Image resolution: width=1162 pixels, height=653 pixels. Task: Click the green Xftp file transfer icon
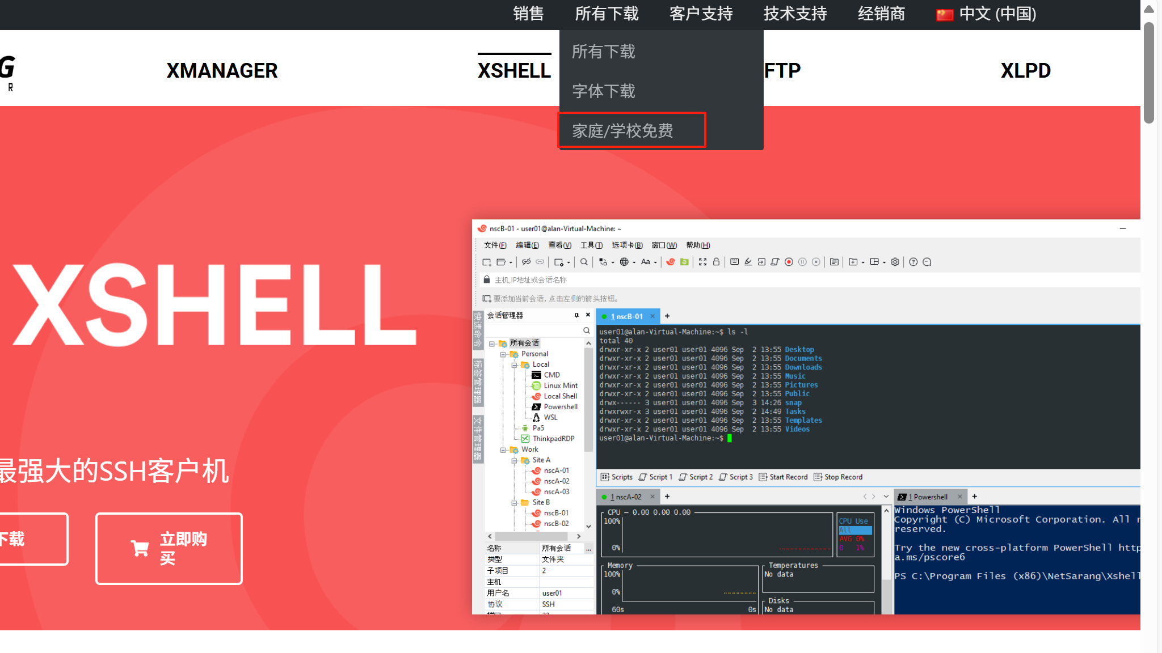[x=684, y=262]
